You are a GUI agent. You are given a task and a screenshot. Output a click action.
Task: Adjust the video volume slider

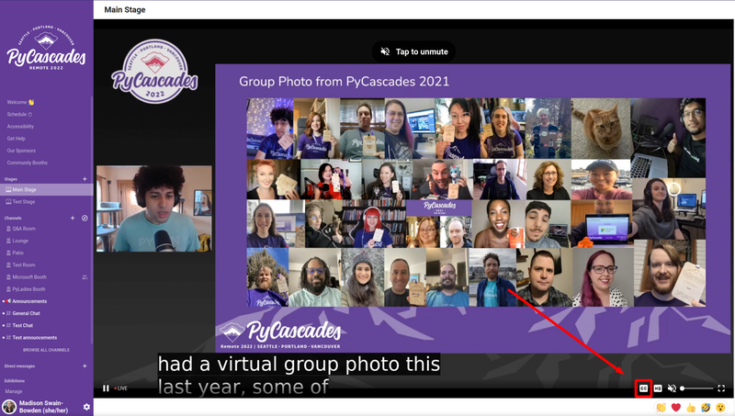(696, 388)
